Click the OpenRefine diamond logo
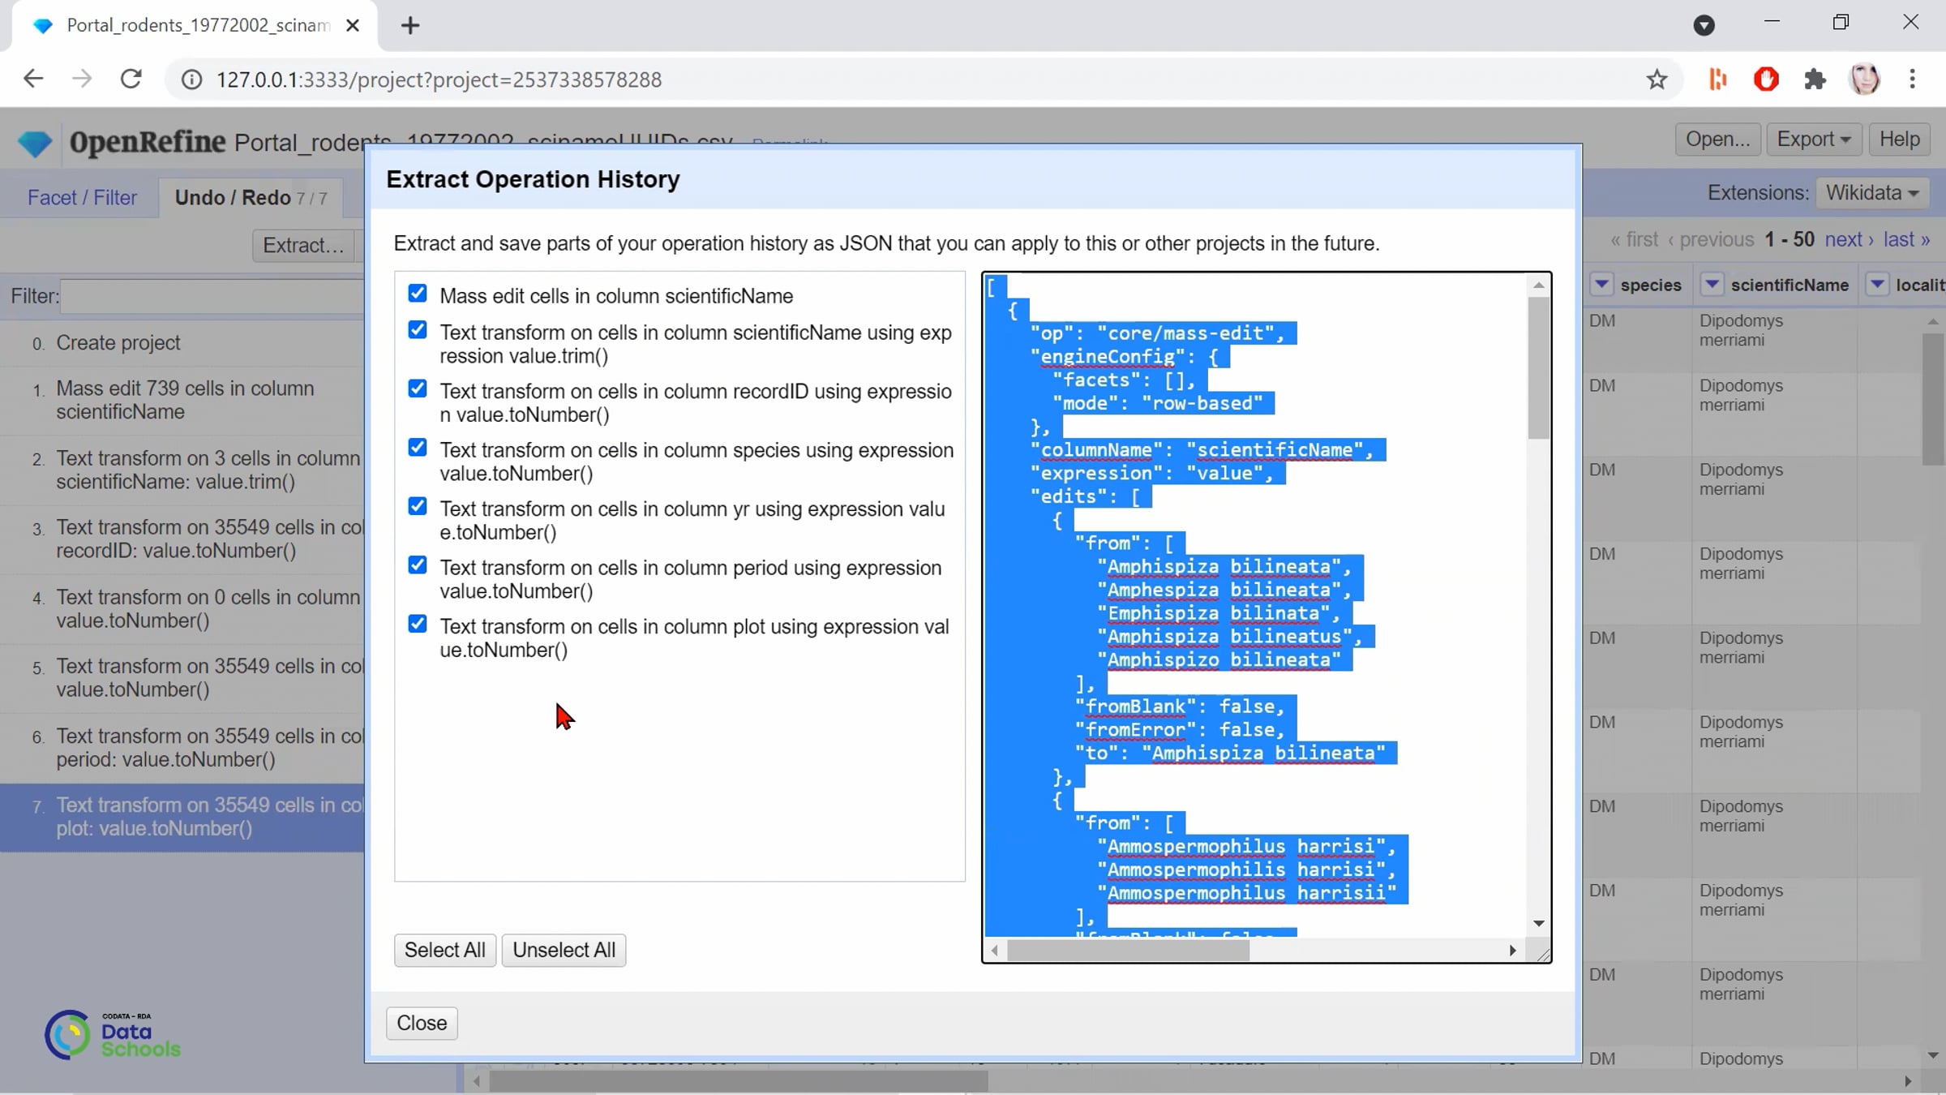The image size is (1946, 1095). point(35,144)
